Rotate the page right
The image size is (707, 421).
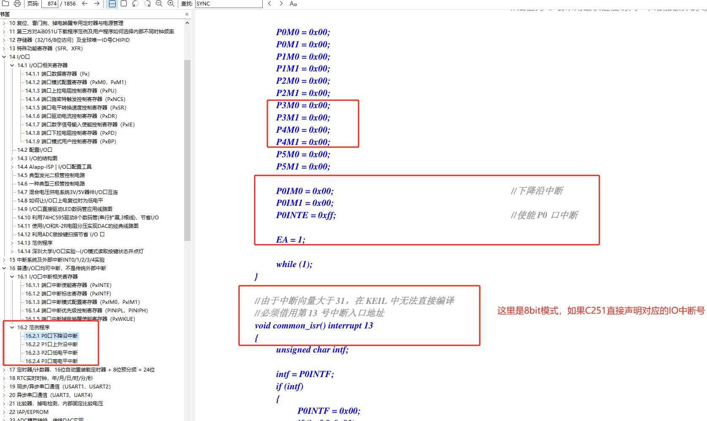[x=147, y=3]
